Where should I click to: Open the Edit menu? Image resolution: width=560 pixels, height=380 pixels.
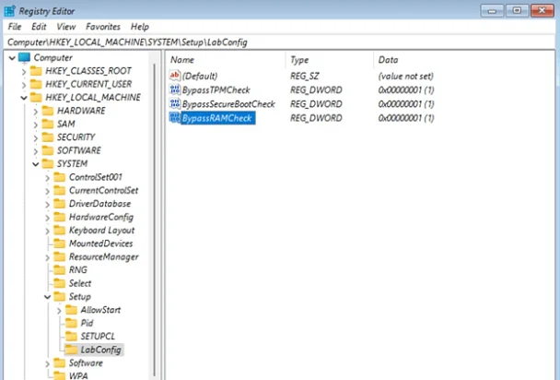39,27
